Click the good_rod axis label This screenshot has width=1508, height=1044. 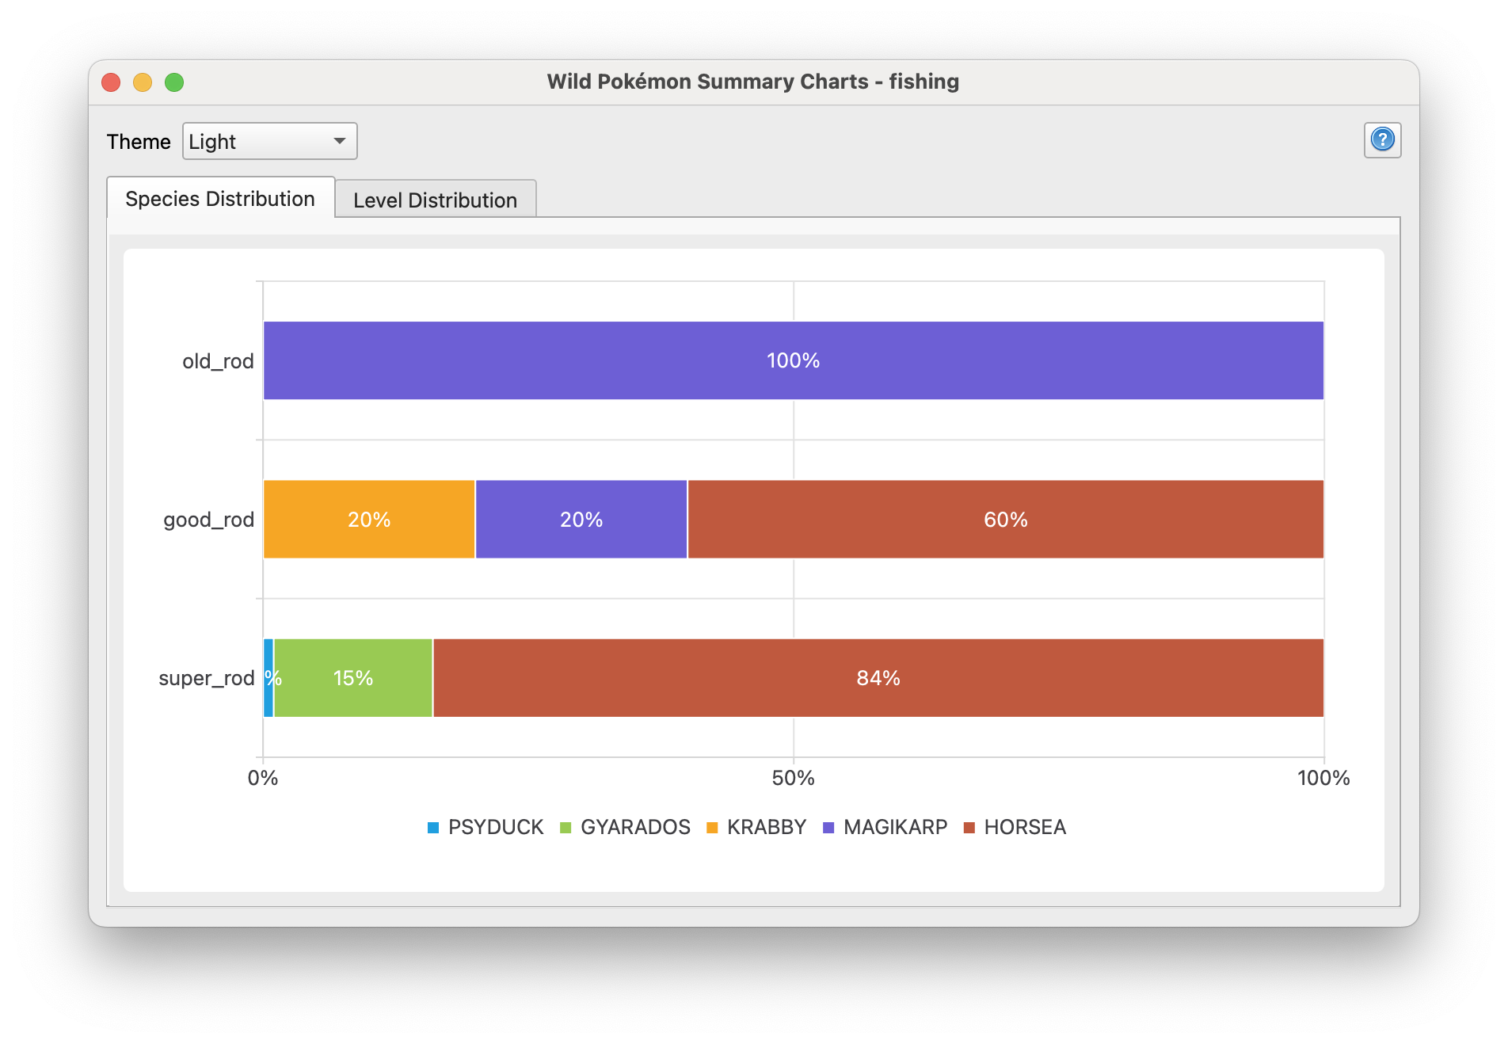coord(208,520)
